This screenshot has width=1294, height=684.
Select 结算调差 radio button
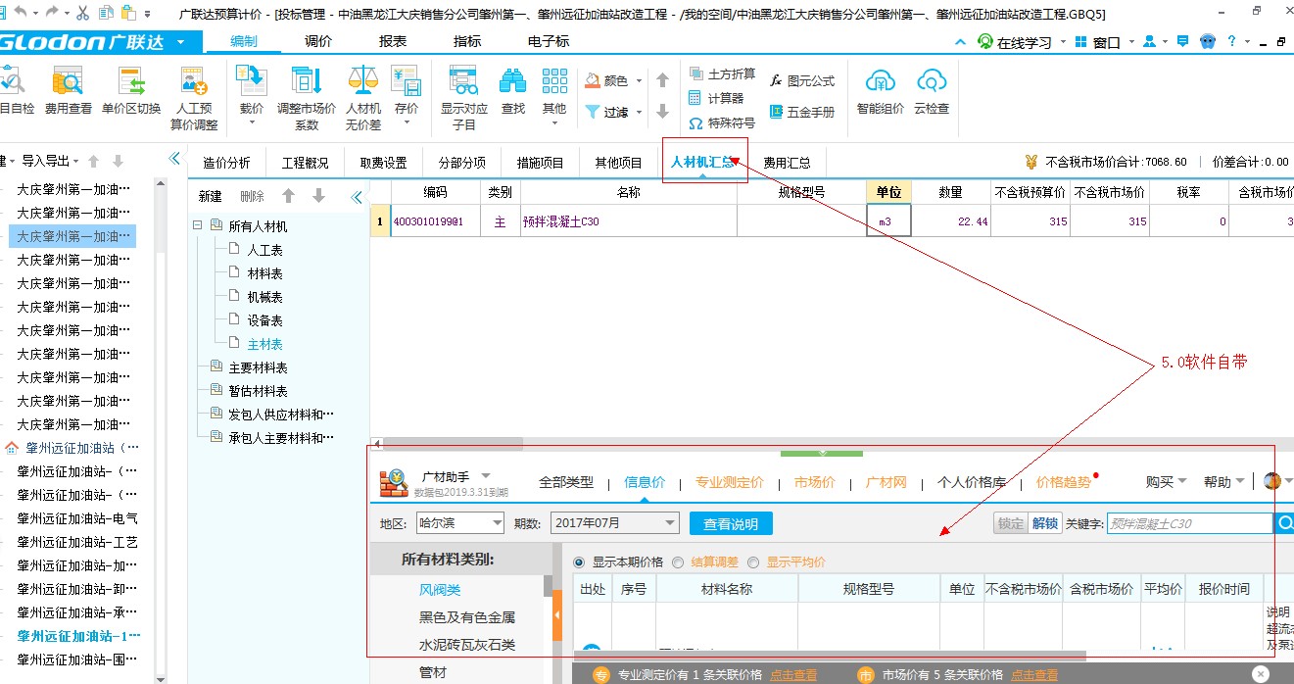678,562
